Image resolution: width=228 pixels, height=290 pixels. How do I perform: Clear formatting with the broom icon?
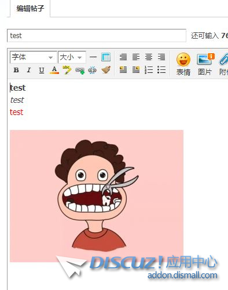106,70
